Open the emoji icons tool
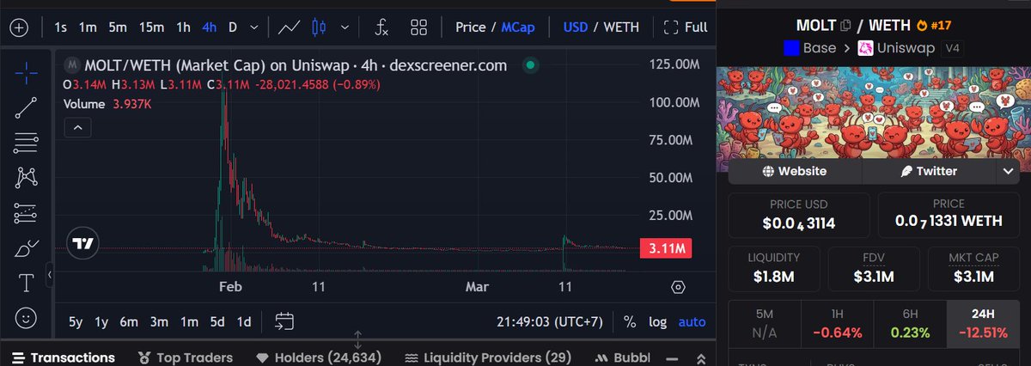This screenshot has height=366, width=1031. (27, 318)
